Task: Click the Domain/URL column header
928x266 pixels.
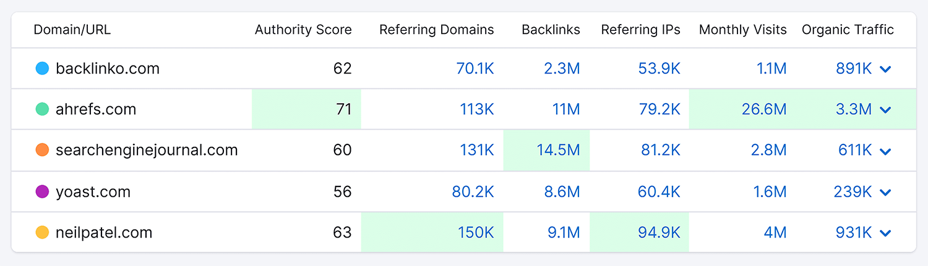Action: tap(72, 30)
